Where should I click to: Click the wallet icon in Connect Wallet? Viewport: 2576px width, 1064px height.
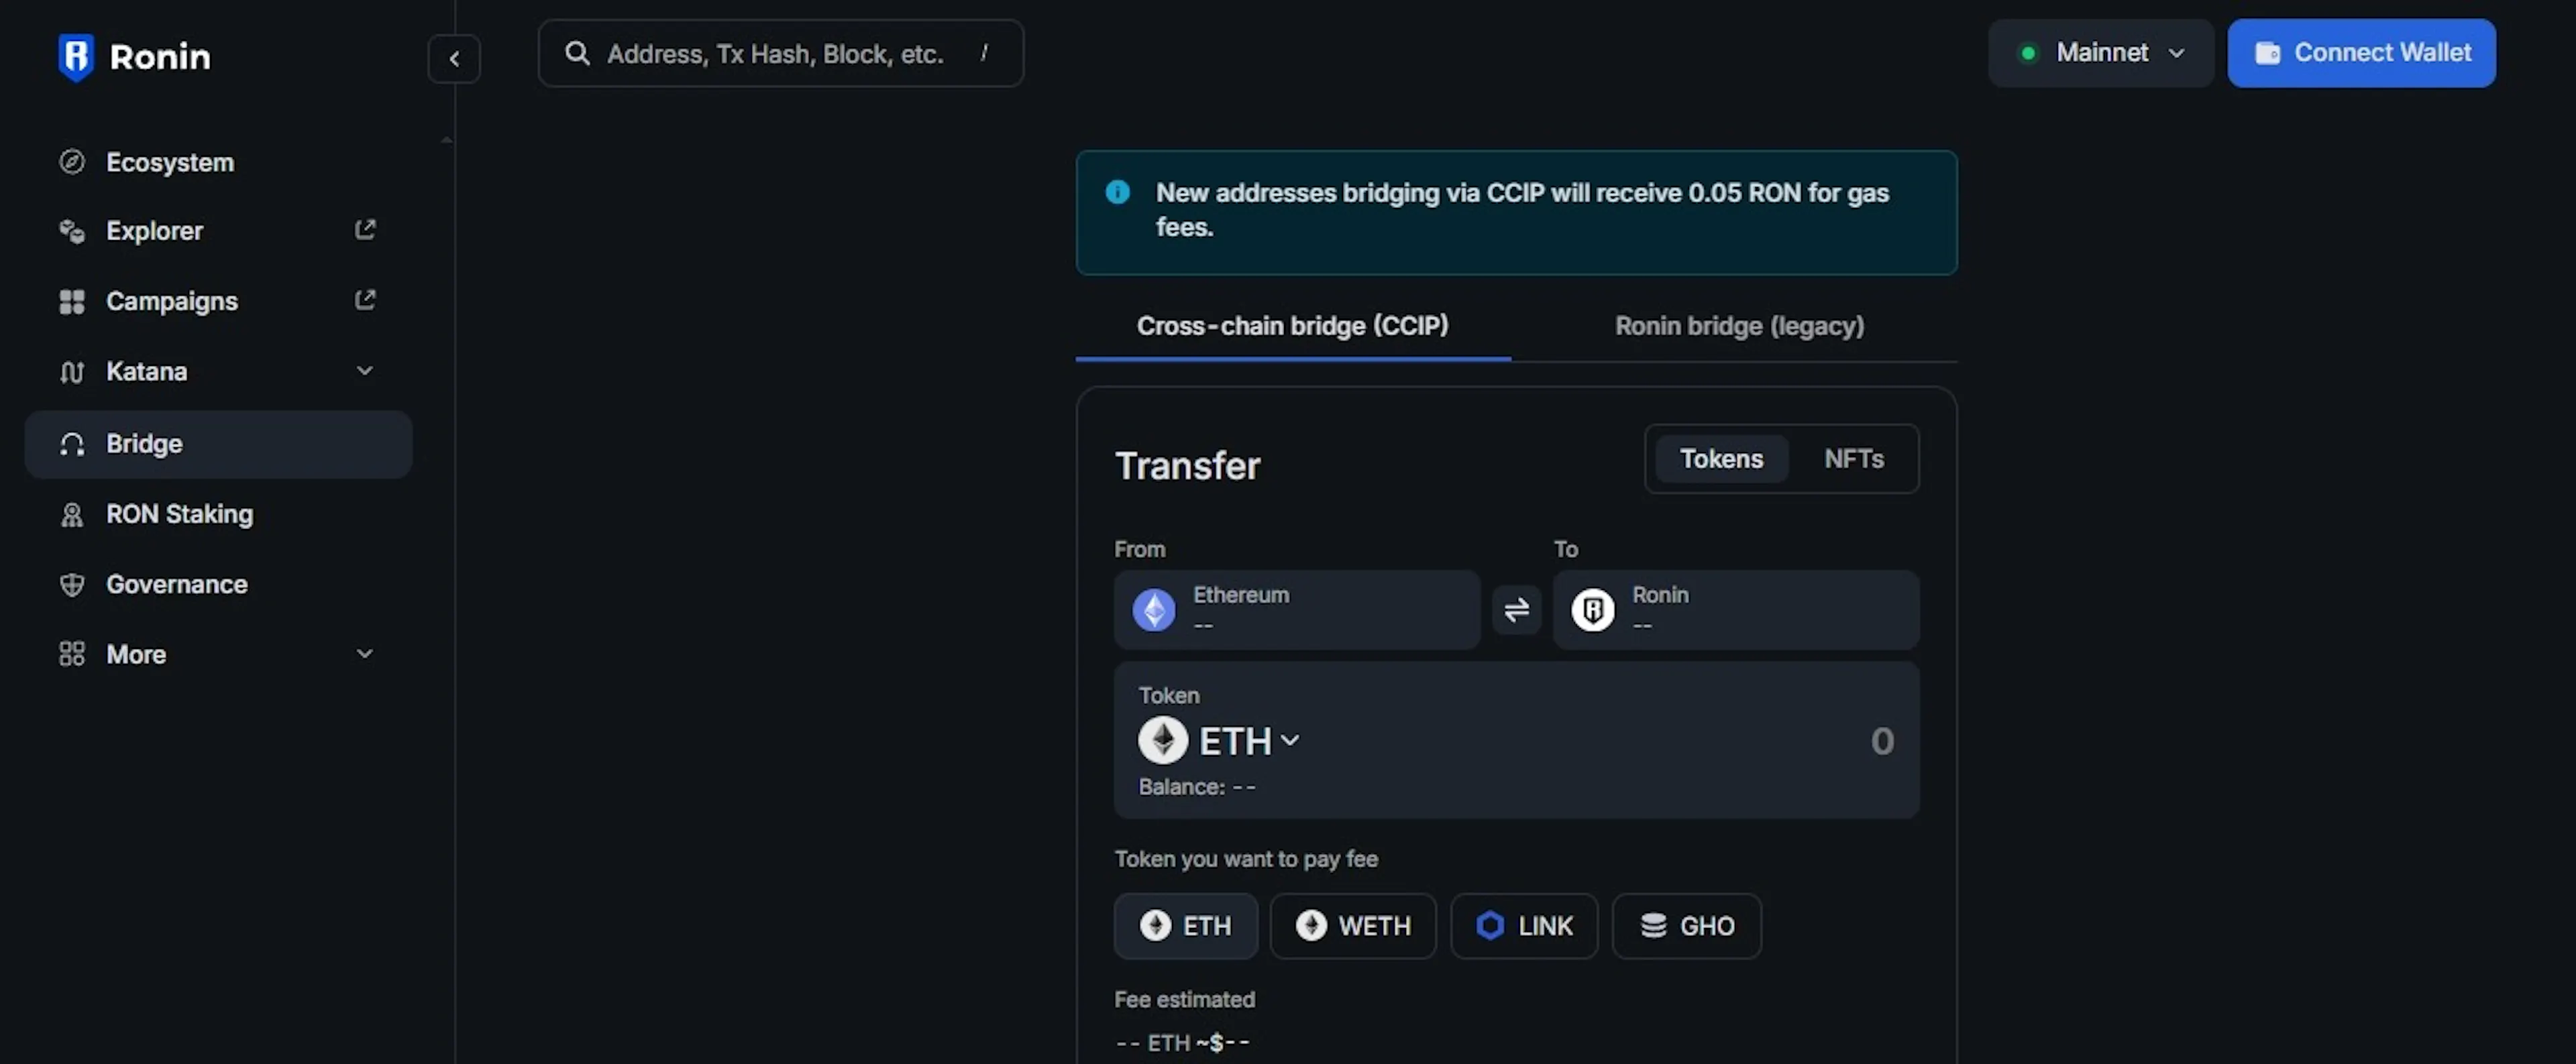click(2268, 53)
